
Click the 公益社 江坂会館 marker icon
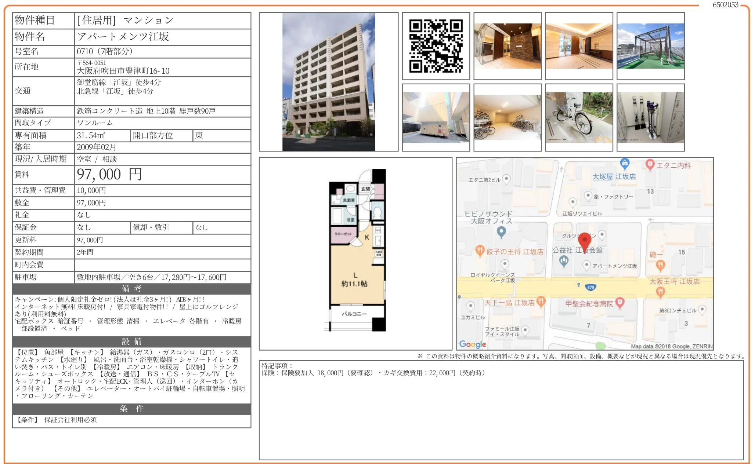coord(564,261)
